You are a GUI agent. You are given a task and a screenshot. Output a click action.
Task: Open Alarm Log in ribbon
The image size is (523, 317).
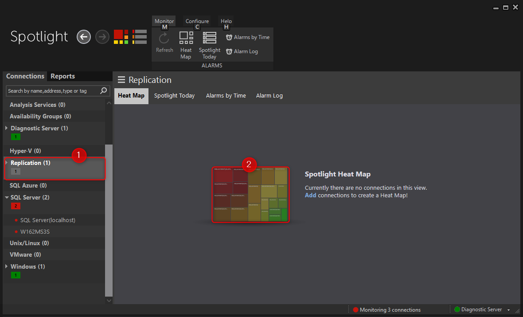pos(242,51)
